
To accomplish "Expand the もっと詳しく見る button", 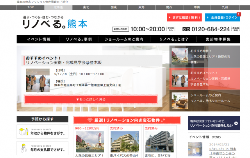I will (x=91, y=99).
